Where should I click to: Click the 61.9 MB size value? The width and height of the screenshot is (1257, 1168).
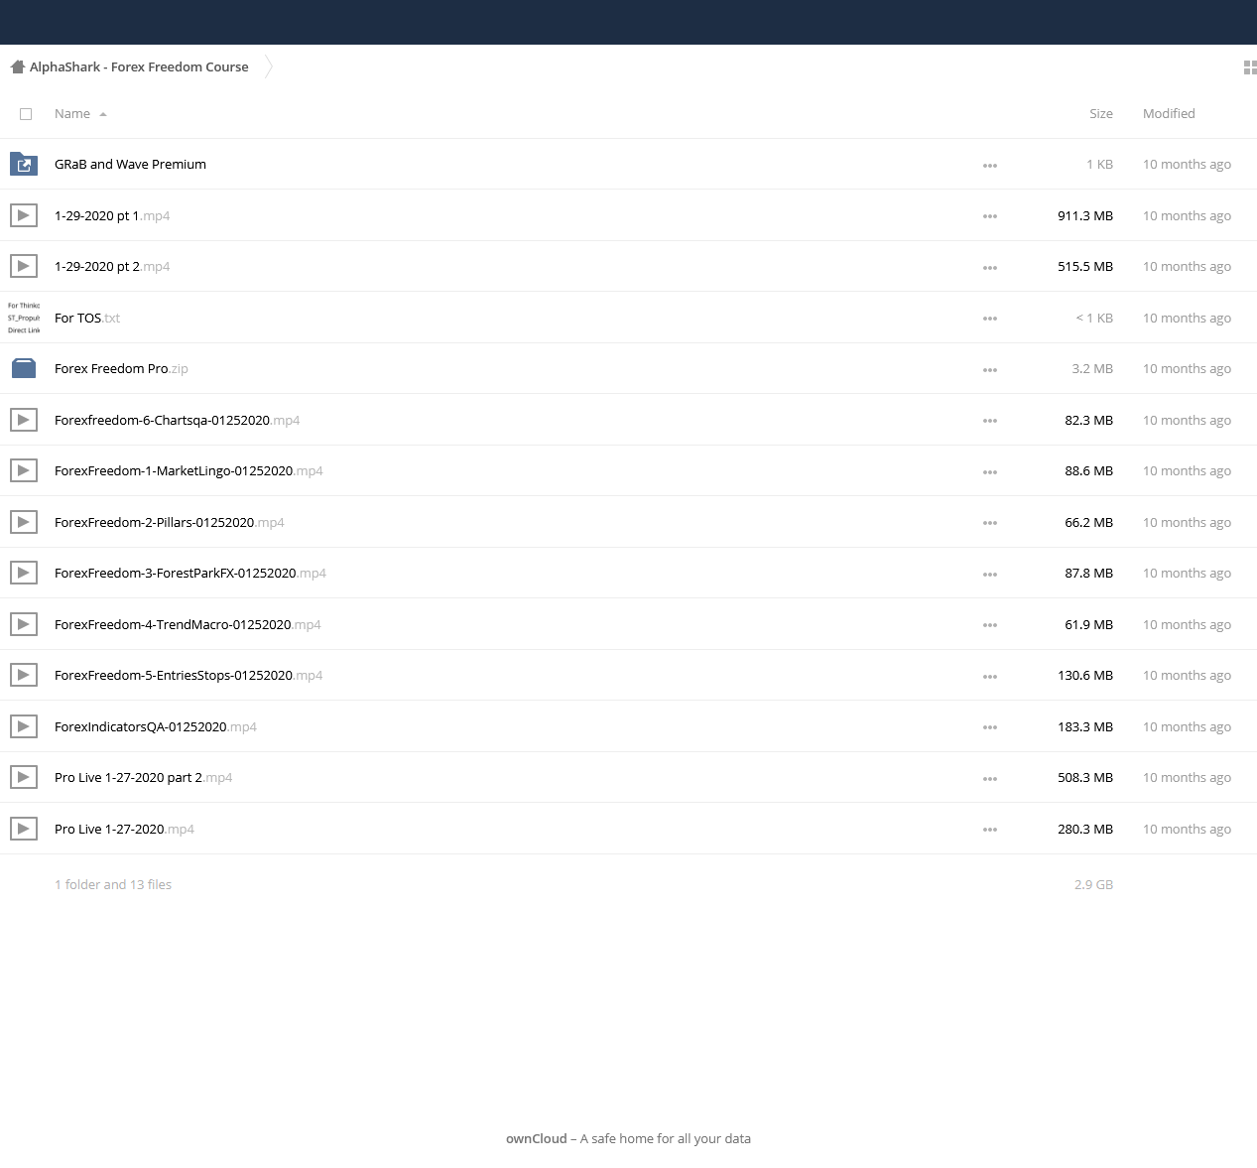(1089, 624)
